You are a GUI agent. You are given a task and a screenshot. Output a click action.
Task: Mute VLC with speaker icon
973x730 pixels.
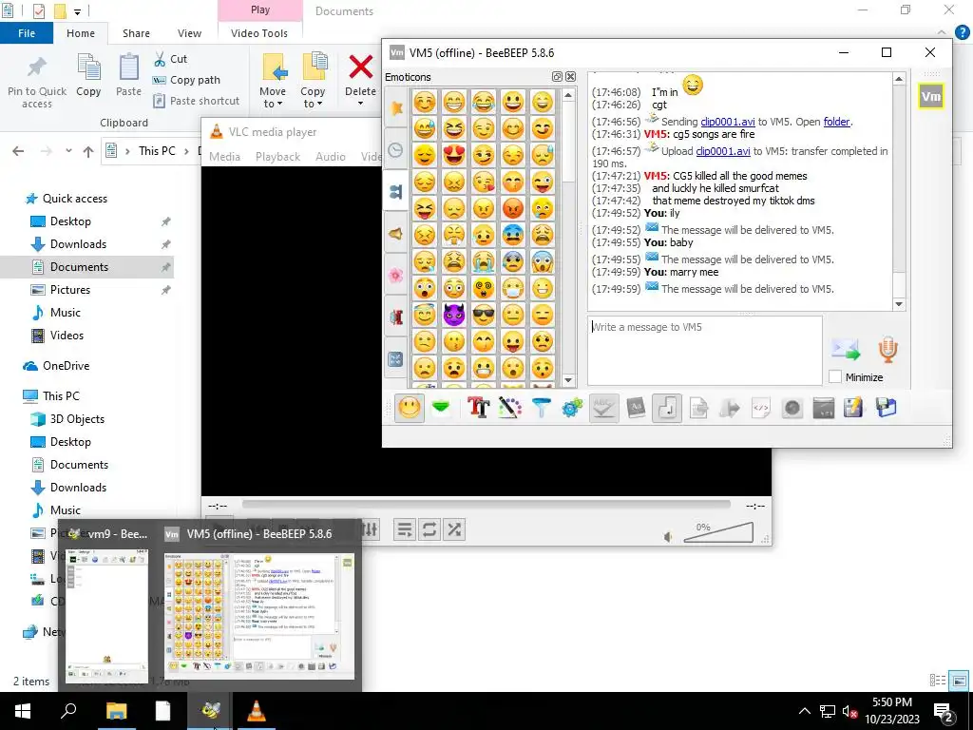pos(668,536)
